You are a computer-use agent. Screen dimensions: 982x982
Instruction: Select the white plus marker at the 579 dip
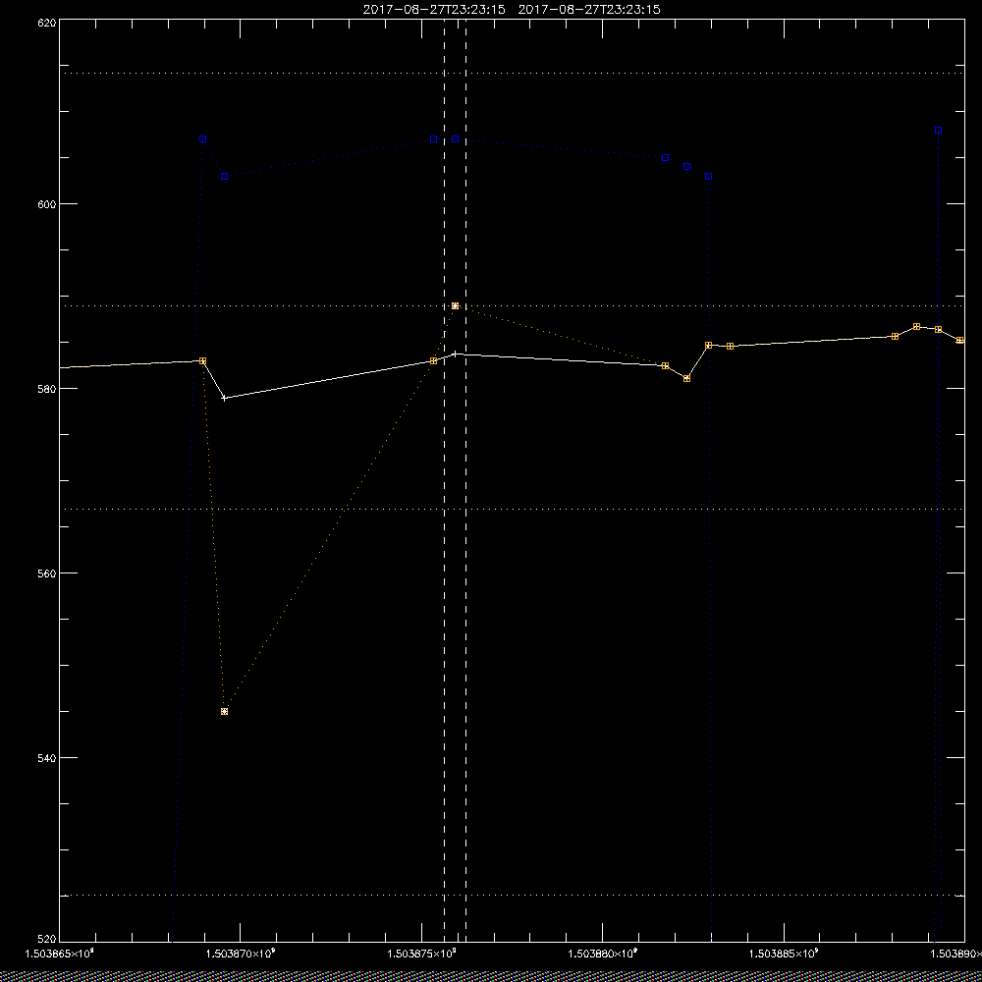pyautogui.click(x=224, y=399)
